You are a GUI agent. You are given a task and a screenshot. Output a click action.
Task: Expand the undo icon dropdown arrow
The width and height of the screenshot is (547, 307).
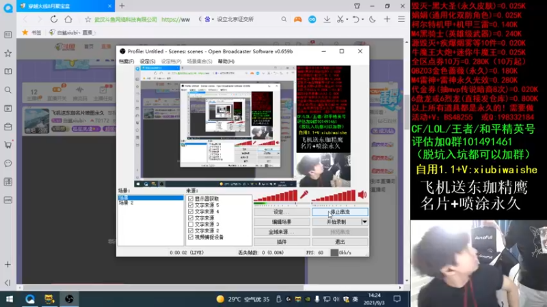pyautogui.click(x=363, y=20)
